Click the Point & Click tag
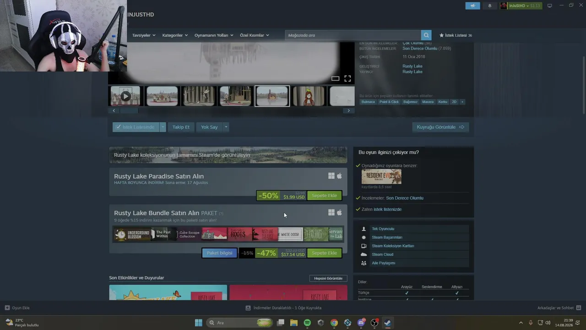586x330 pixels. coord(389,102)
